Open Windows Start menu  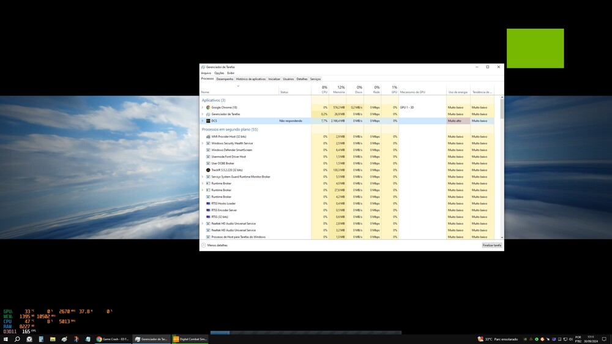[6, 338]
